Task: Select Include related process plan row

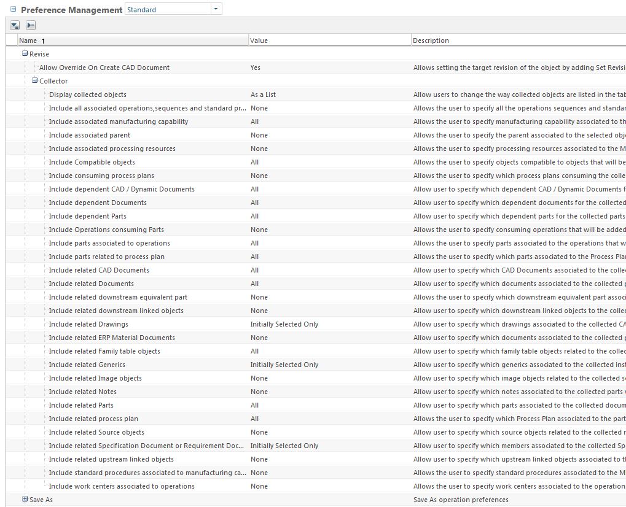Action: [x=93, y=419]
